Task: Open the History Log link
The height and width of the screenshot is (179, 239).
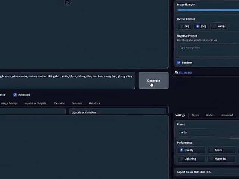Action: tap(186, 72)
